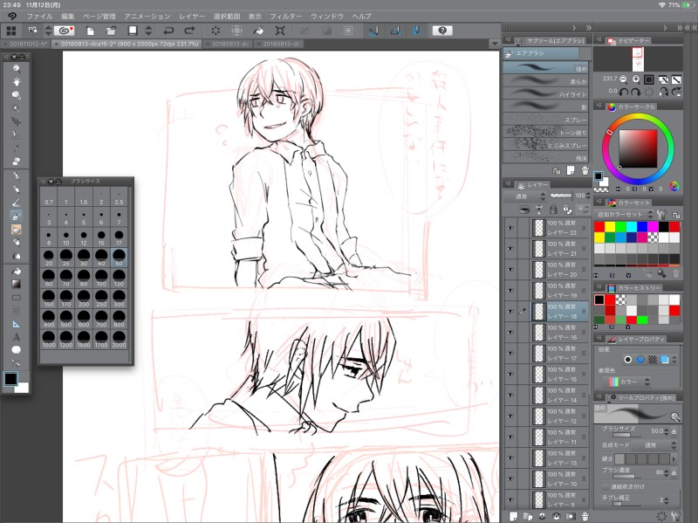This screenshot has height=523, width=698.
Task: Open the ファイル menu
Action: 39,16
